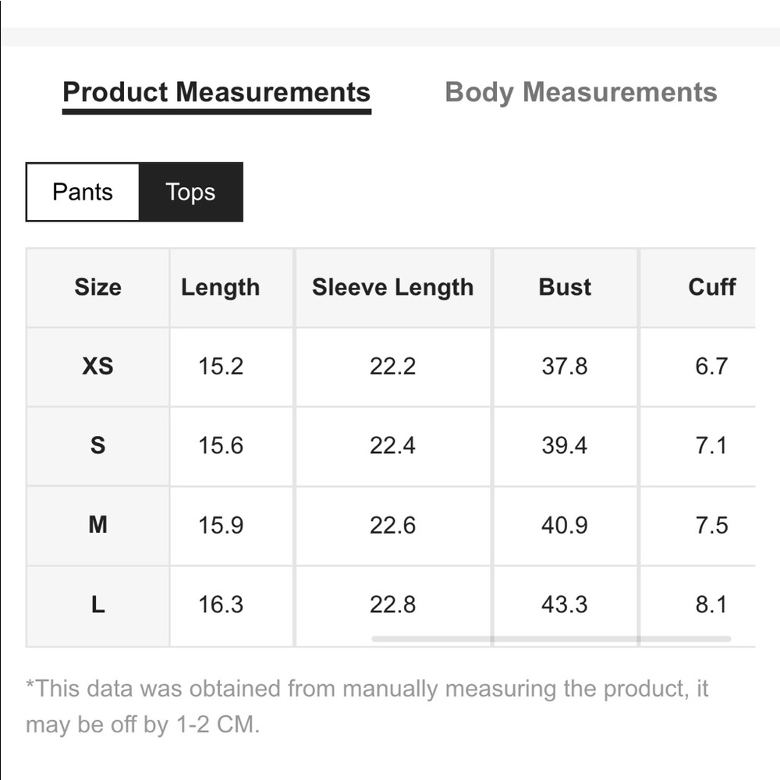Click the L length value 16.3
The width and height of the screenshot is (780, 780).
[x=221, y=605]
